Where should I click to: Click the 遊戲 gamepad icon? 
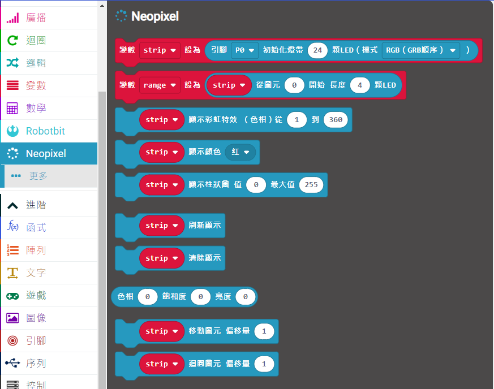pyautogui.click(x=12, y=296)
